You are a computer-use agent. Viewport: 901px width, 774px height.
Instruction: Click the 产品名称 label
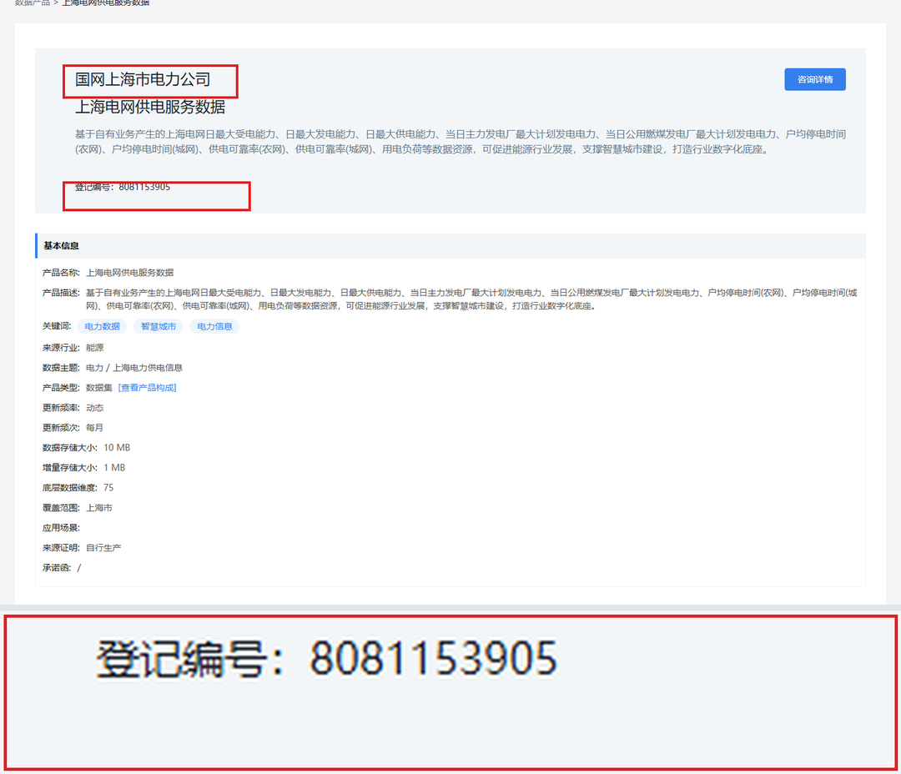point(60,273)
